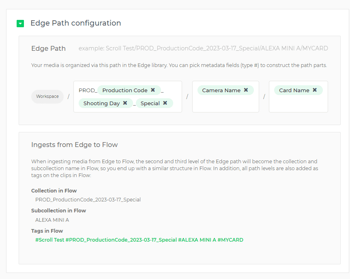Select the Card Name chip
The image size is (350, 279).
click(294, 90)
